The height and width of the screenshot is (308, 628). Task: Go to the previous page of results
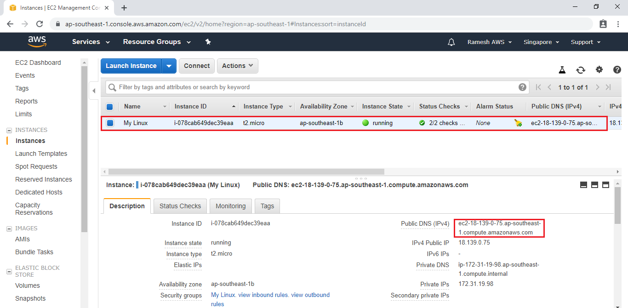(x=549, y=87)
